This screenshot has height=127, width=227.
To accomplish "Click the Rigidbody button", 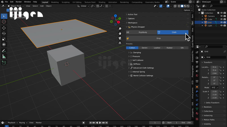I will coord(142,32).
